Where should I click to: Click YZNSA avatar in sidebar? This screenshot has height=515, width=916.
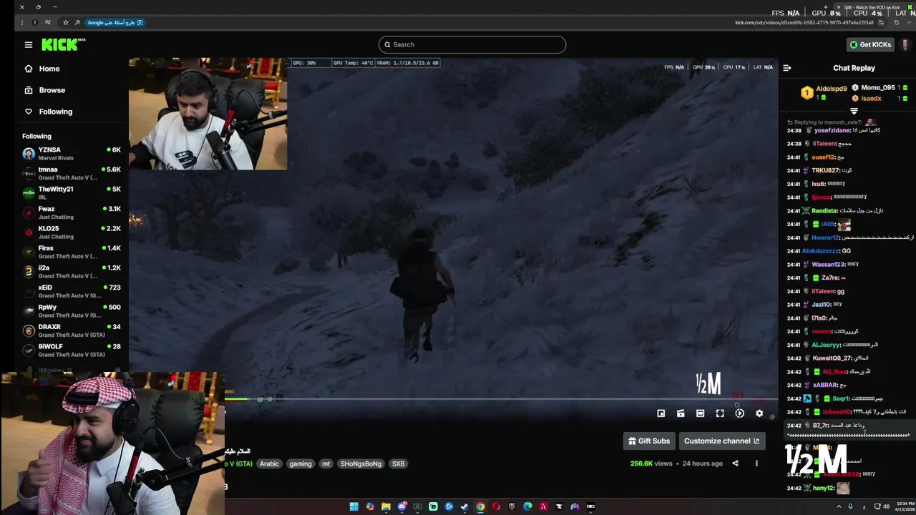click(29, 154)
